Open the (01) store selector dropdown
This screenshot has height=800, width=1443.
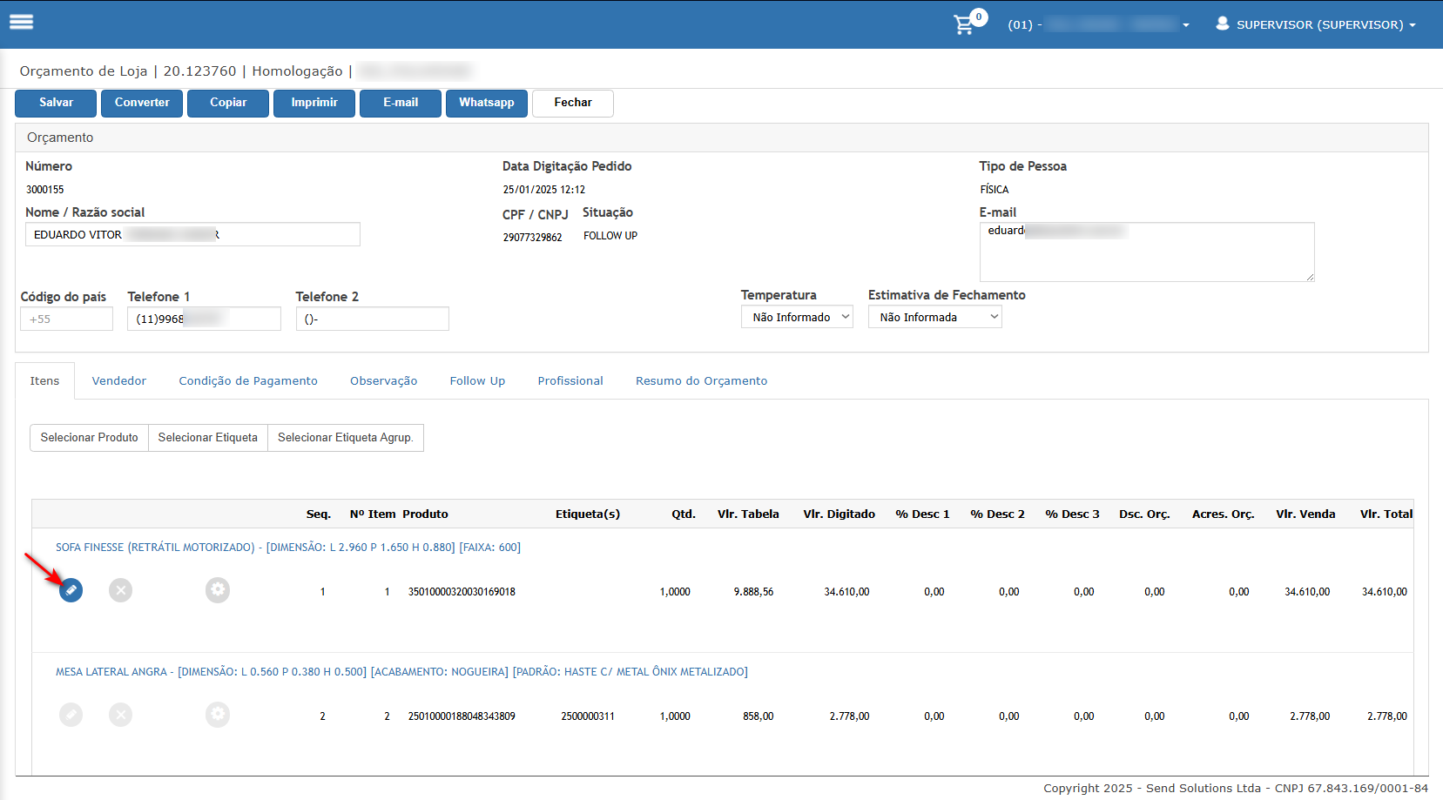coord(1099,24)
